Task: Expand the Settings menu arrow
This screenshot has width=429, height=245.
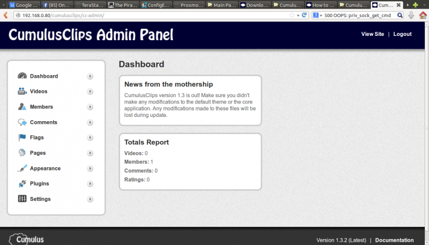Action: click(x=90, y=199)
